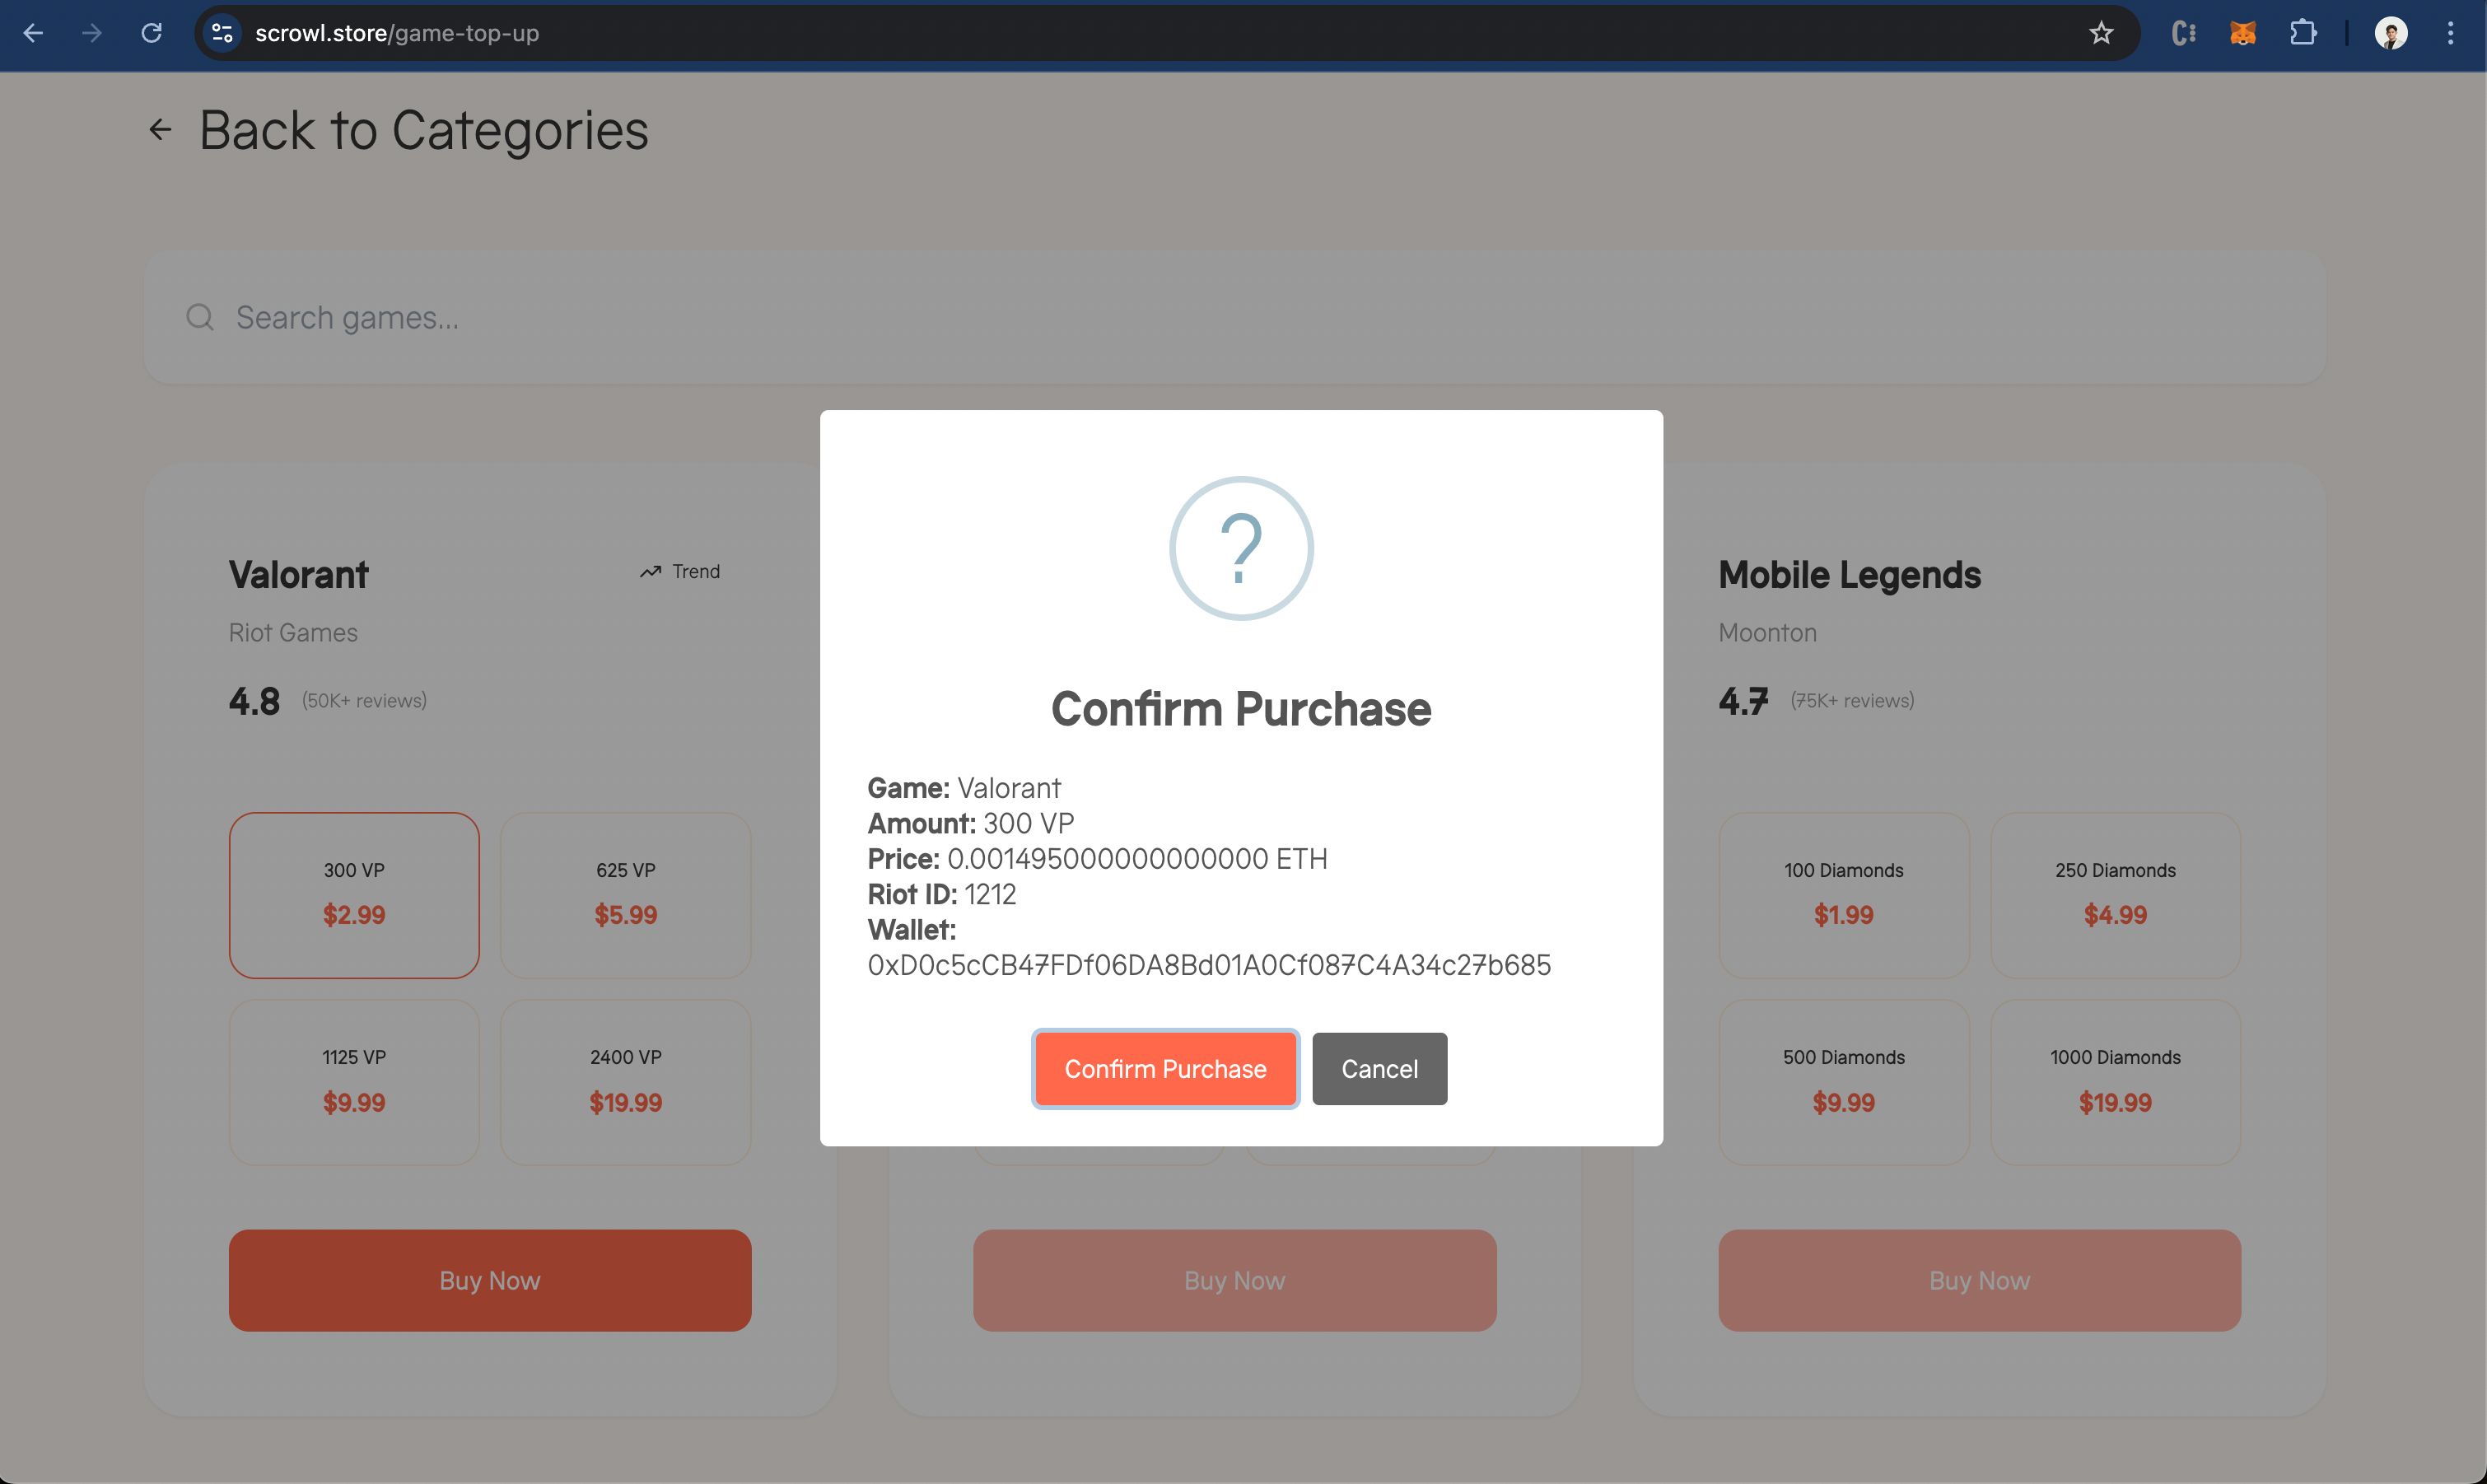Click the 4.8 rating on Valorant
The height and width of the screenshot is (1484, 2487).
(254, 701)
